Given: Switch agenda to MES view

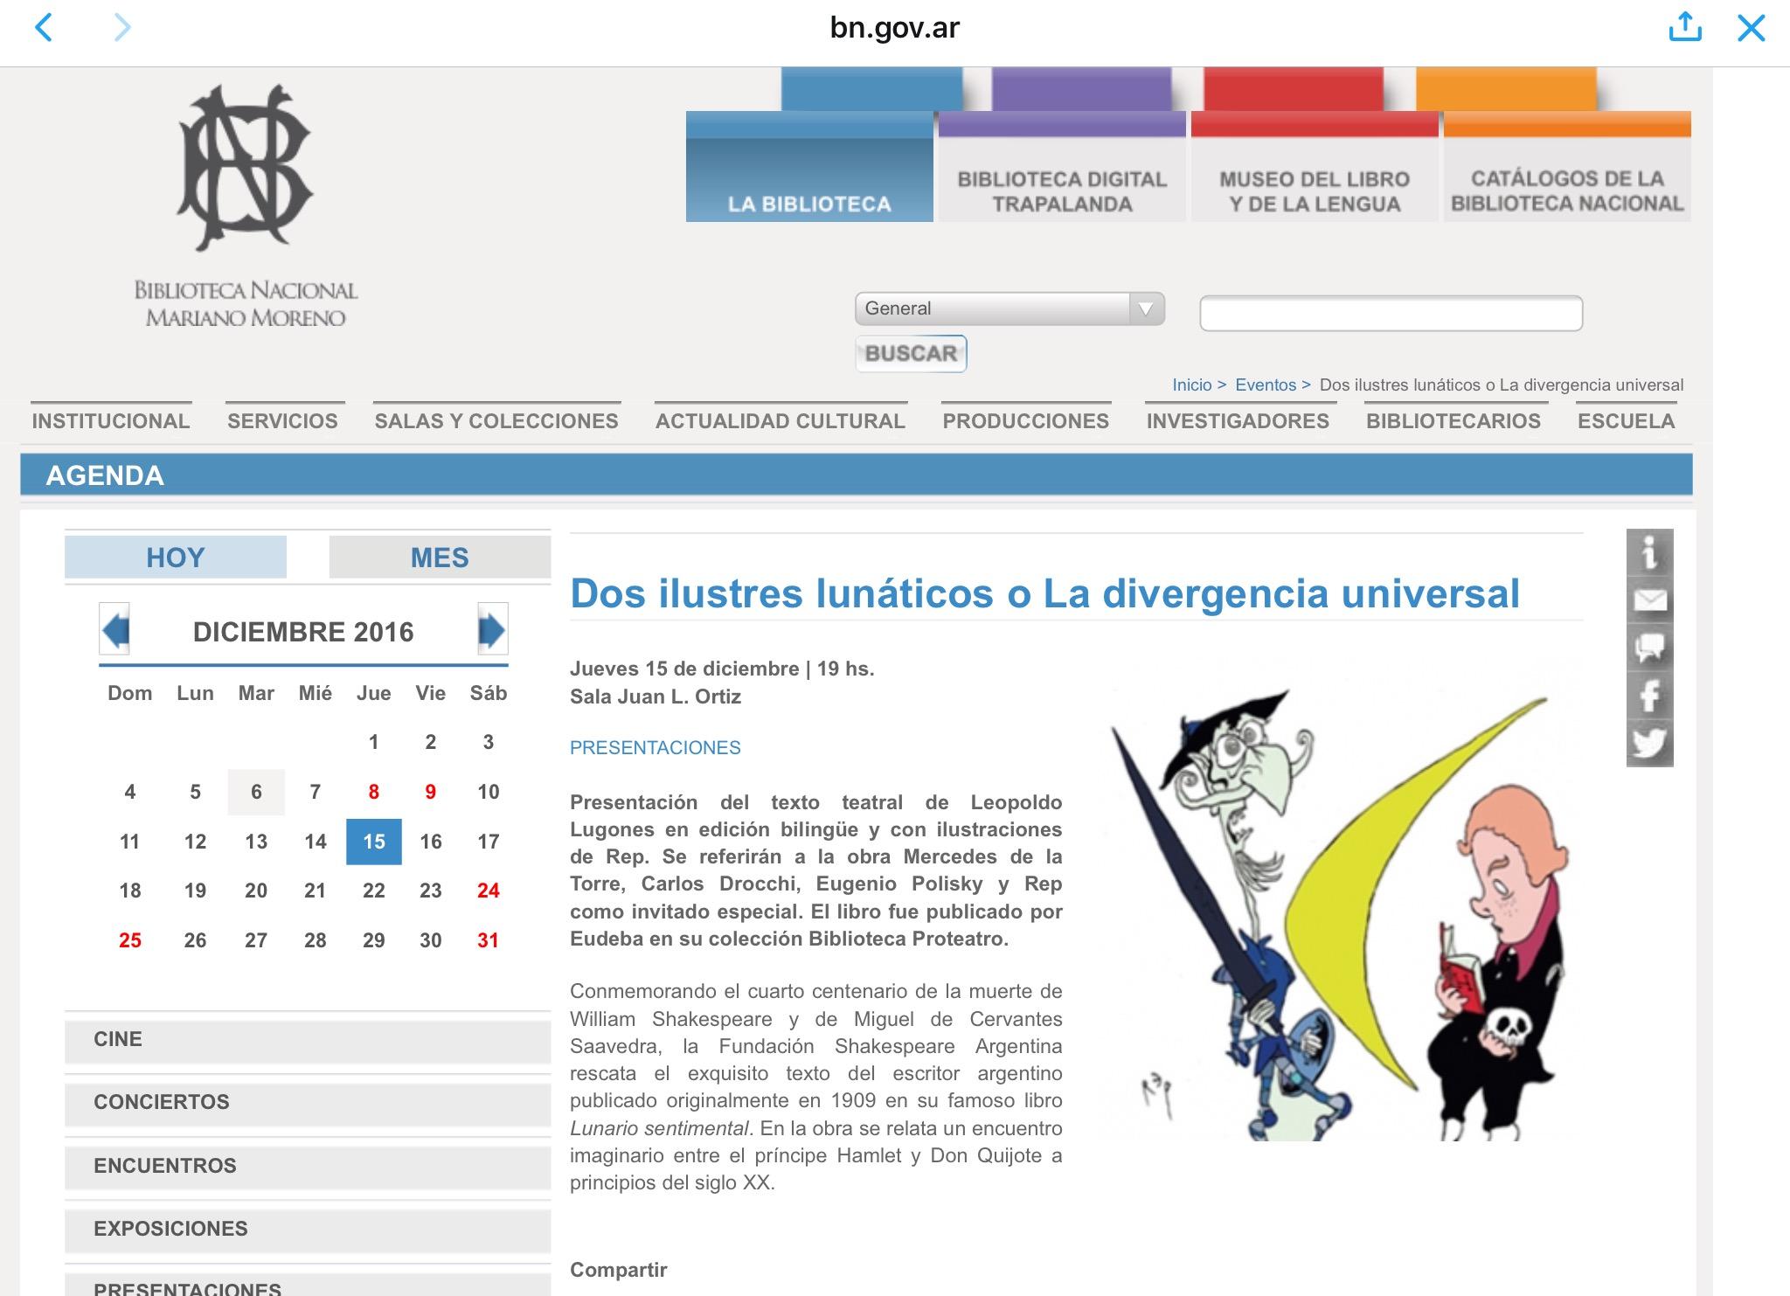Looking at the screenshot, I should coord(440,557).
